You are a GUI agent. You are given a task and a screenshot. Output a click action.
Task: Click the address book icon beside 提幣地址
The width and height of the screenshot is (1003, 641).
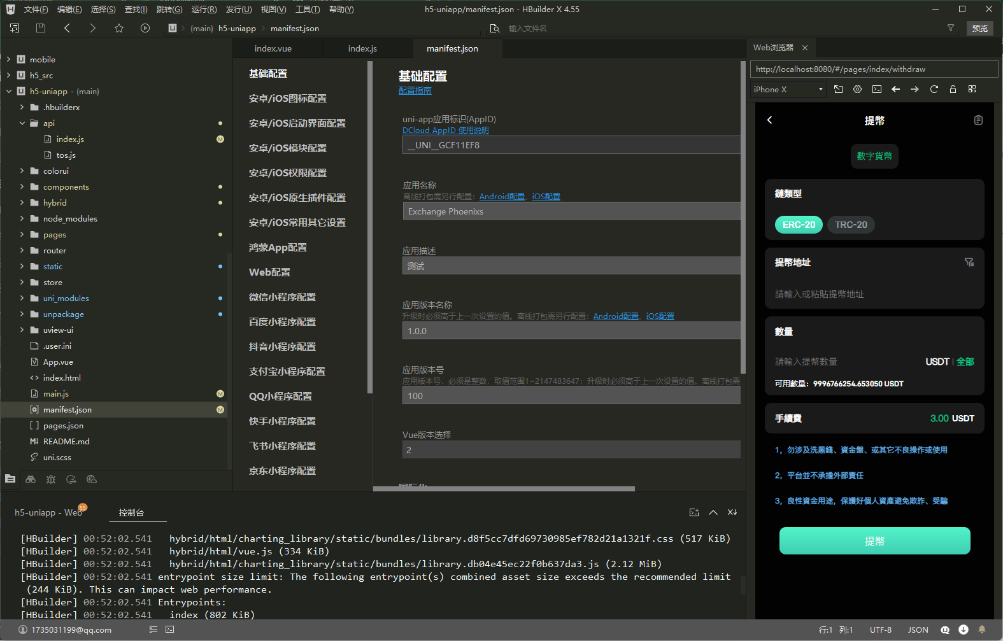point(969,262)
